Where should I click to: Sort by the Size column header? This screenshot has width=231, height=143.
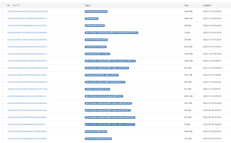click(x=186, y=5)
